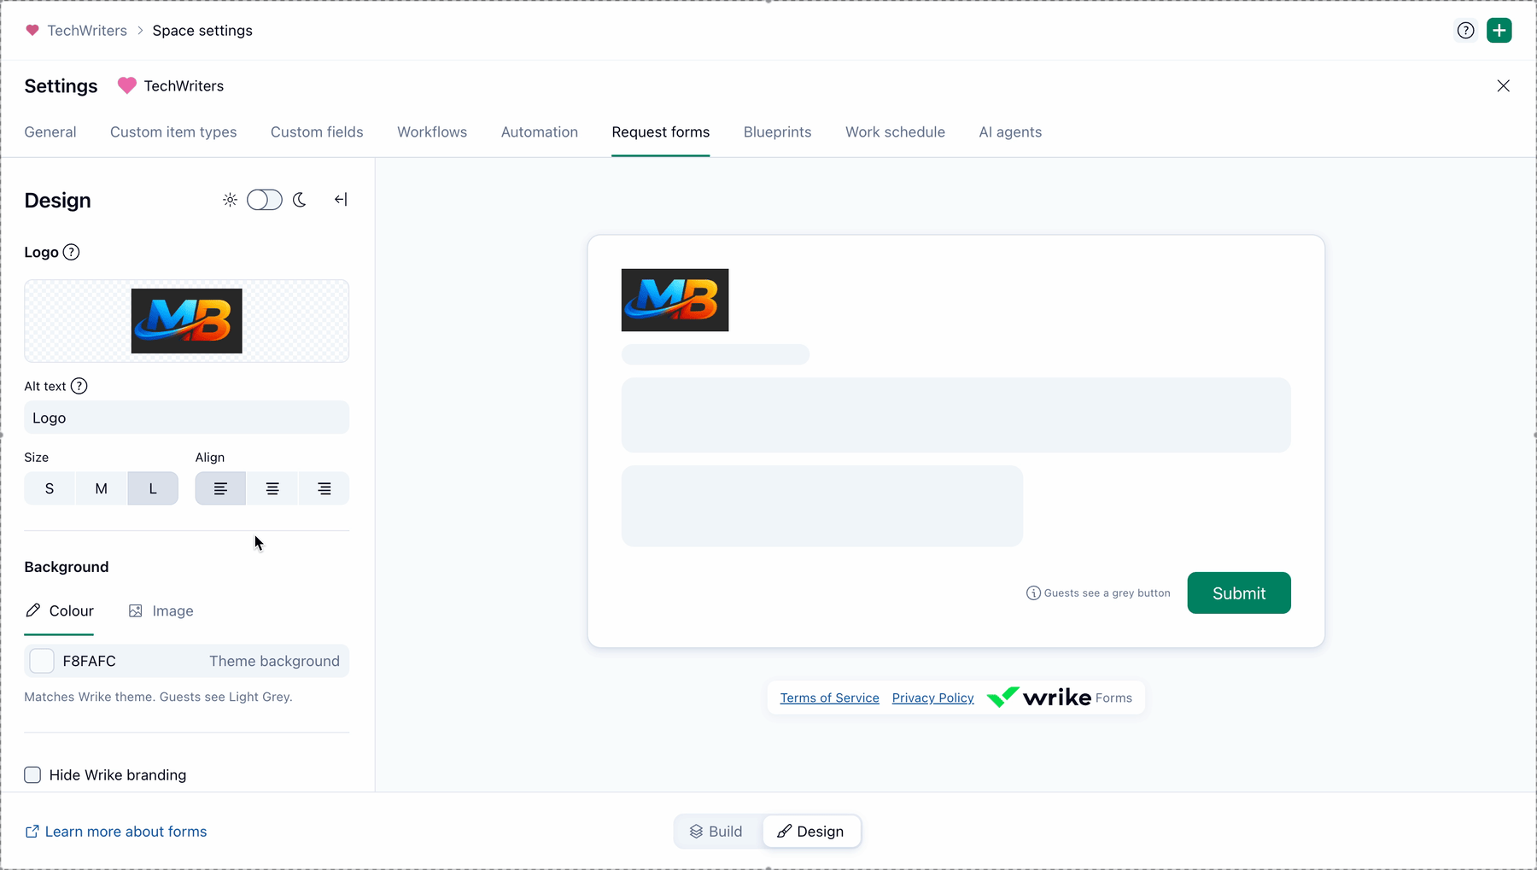Click the second placeholder field in preview

coord(822,506)
